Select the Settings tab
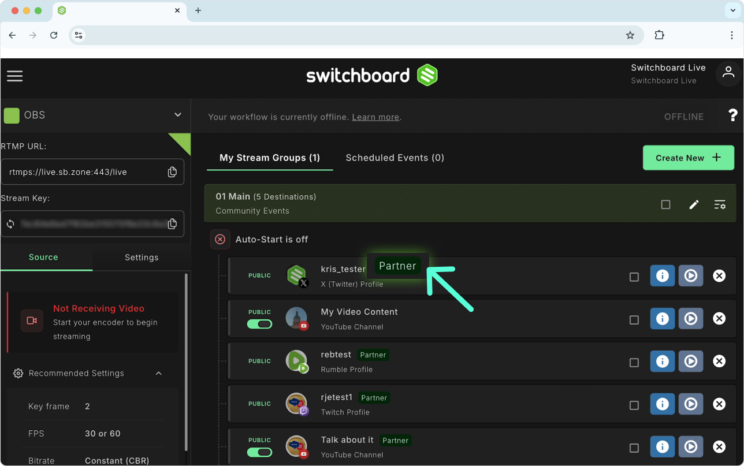 click(x=142, y=257)
